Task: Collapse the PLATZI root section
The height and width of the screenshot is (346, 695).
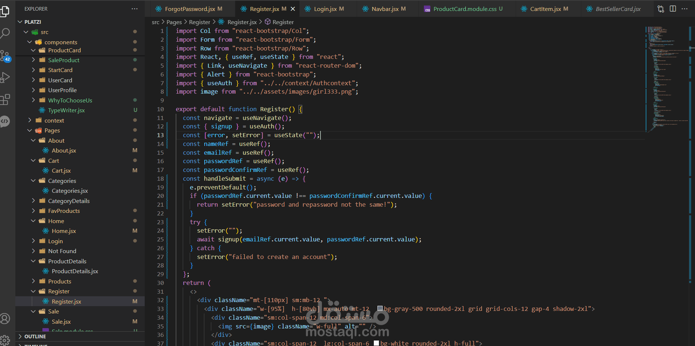Action: pos(20,22)
